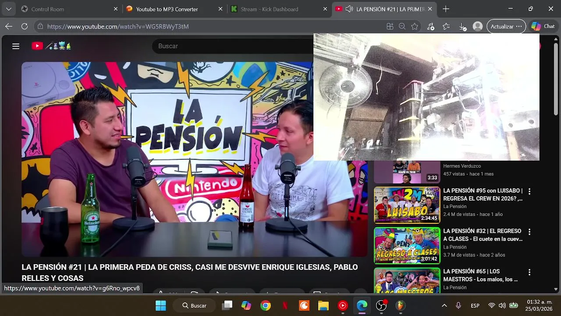Image resolution: width=561 pixels, height=316 pixels.
Task: Select the YouTube URL in the address bar
Action: click(118, 26)
